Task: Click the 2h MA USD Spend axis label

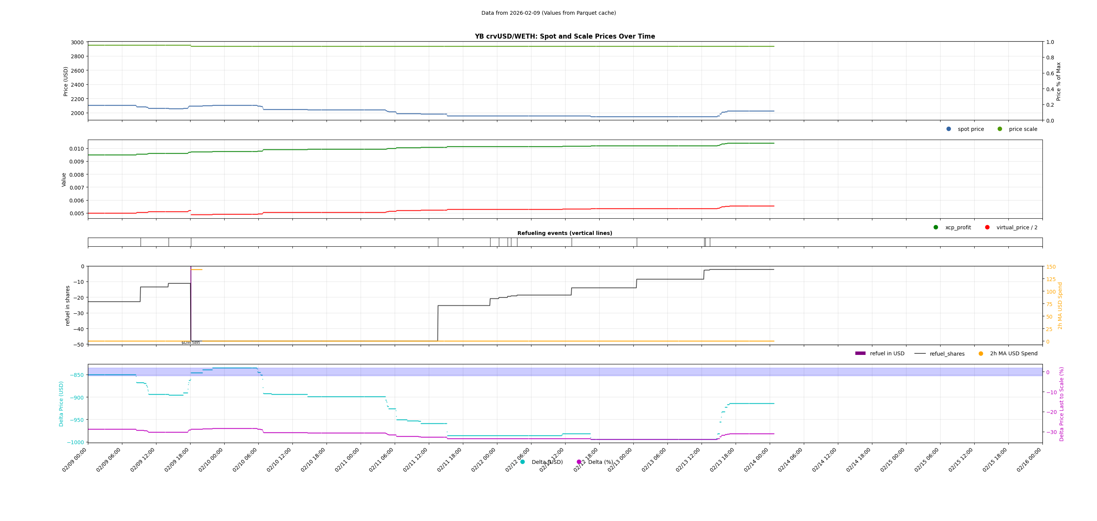Action: point(1060,305)
